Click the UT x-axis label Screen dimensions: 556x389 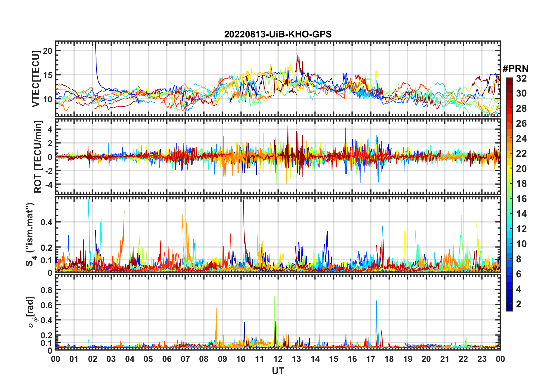pos(278,371)
